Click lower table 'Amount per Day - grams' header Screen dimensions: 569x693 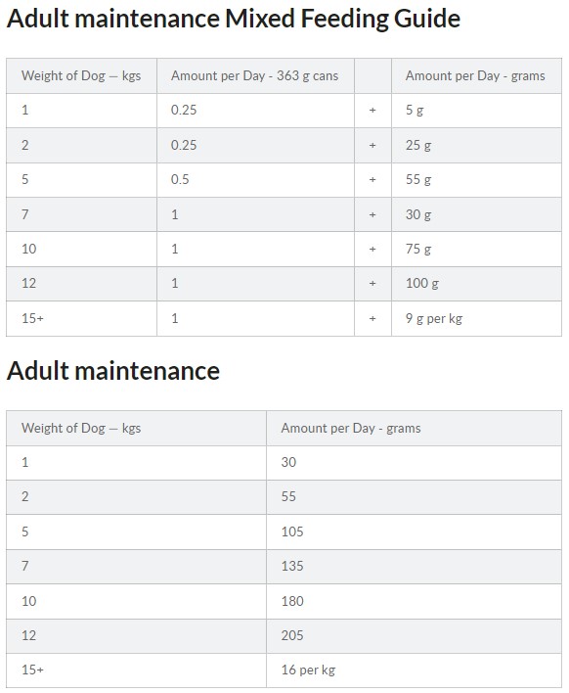pyautogui.click(x=415, y=429)
